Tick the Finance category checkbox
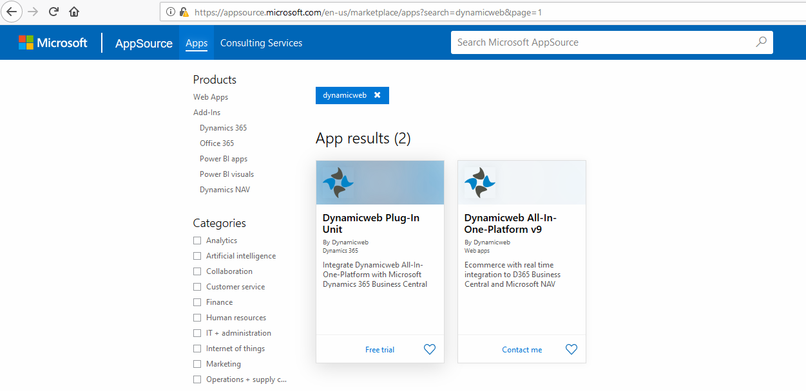Image resolution: width=806 pixels, height=391 pixels. 197,302
